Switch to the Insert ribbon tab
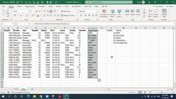This screenshot has width=176, height=99. pyautogui.click(x=19, y=6)
